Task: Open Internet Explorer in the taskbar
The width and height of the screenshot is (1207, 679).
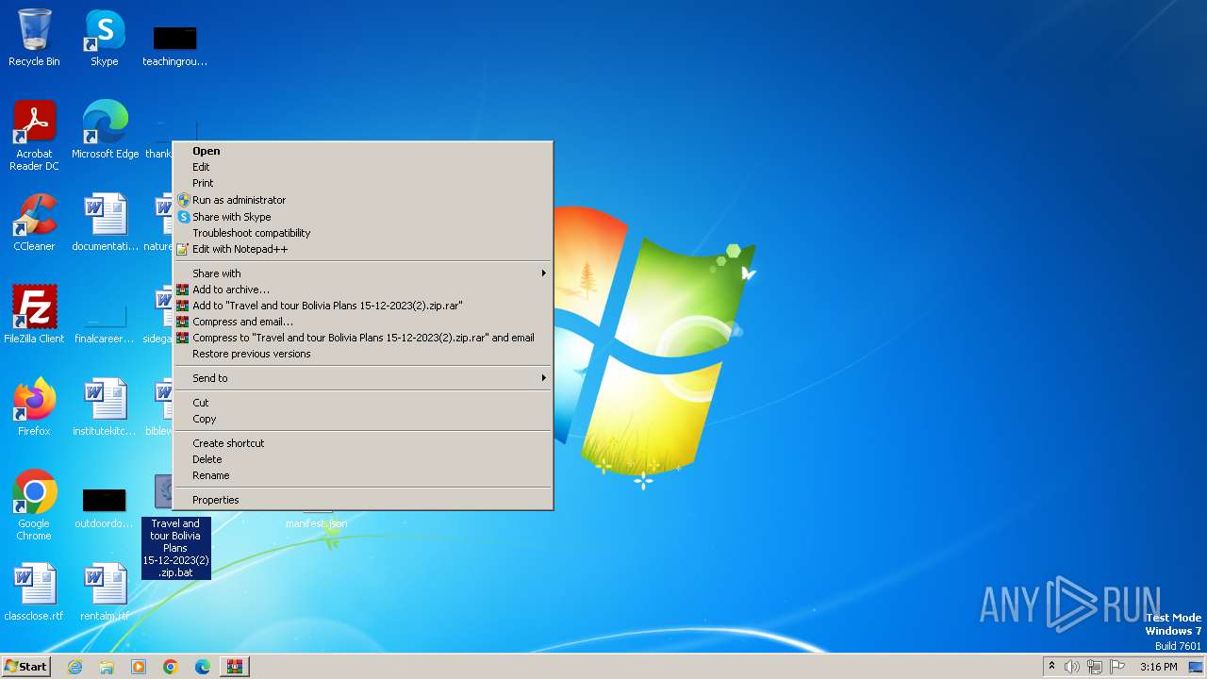Action: point(75,667)
